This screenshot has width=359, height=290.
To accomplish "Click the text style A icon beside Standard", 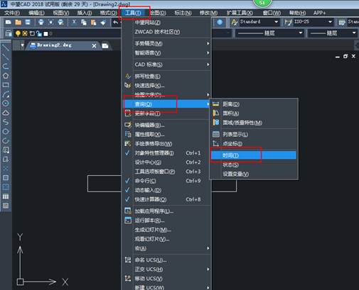I will pos(235,22).
